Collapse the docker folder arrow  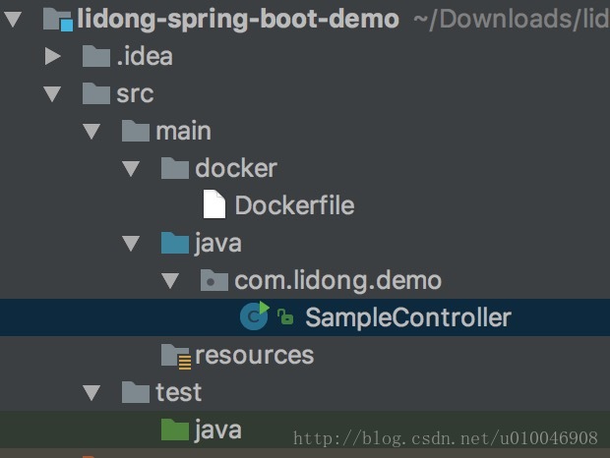131,169
